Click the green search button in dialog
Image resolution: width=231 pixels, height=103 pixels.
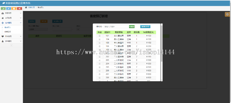point(132,27)
